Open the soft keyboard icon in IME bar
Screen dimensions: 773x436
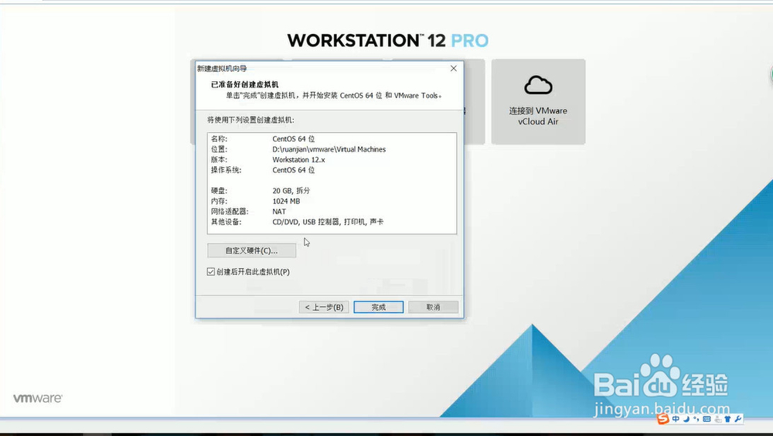[x=707, y=419]
